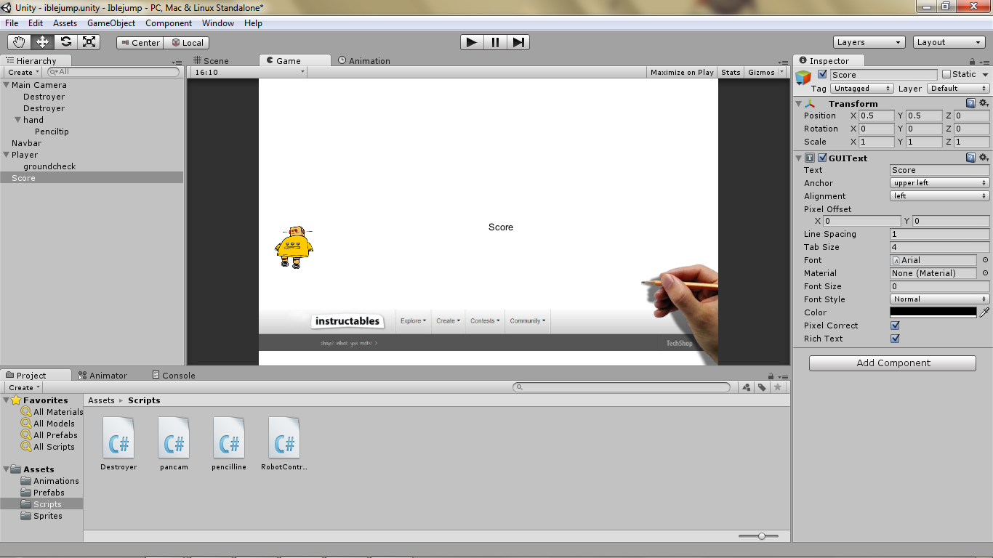Image resolution: width=993 pixels, height=558 pixels.
Task: Click the Pause button
Action: [x=495, y=42]
